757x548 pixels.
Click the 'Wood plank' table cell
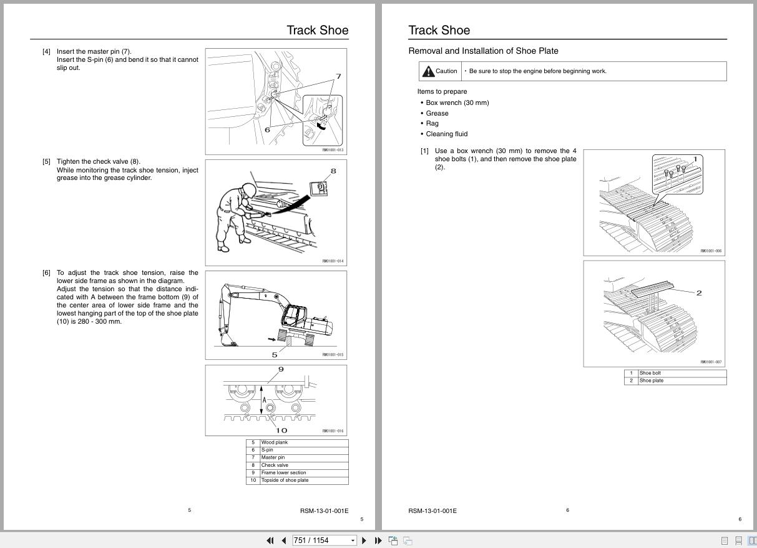pyautogui.click(x=304, y=442)
